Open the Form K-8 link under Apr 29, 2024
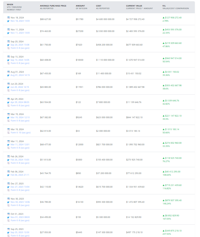This screenshot has height=237, width=200. click(x=20, y=106)
